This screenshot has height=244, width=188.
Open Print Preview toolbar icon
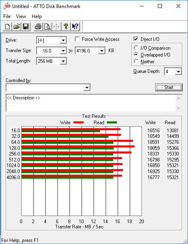[47, 26]
